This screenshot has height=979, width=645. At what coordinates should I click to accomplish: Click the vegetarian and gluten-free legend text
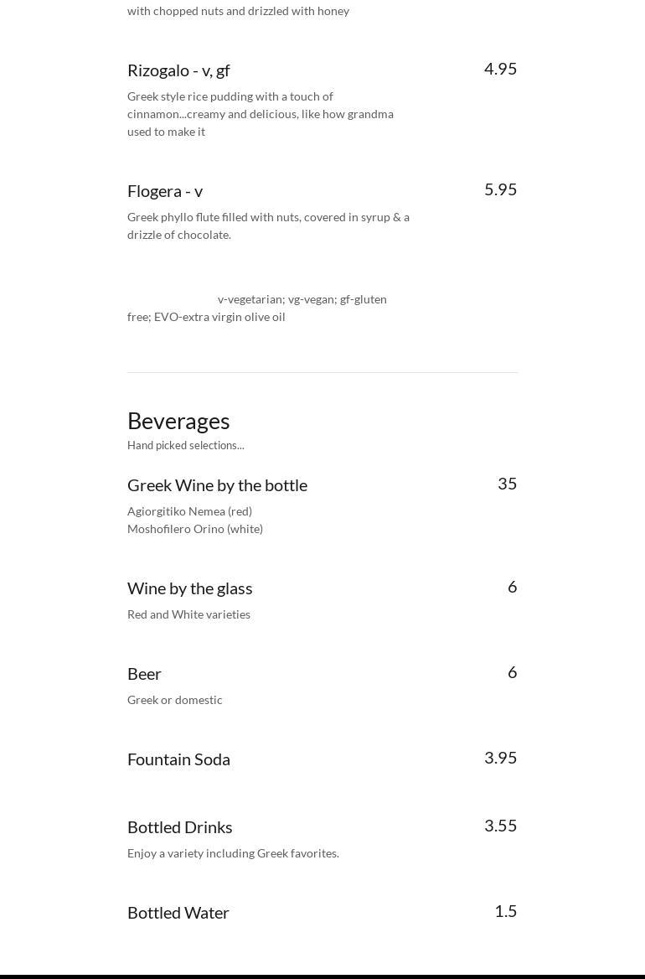[x=257, y=308]
